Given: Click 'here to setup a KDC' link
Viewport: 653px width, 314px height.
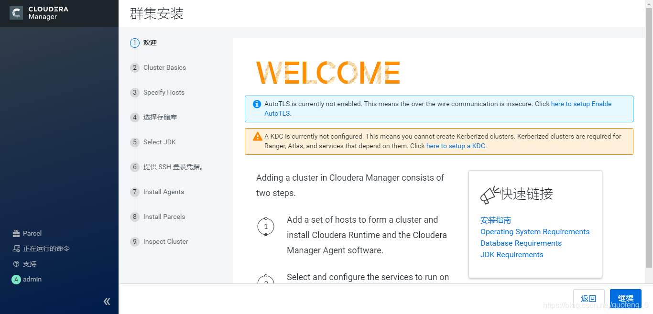Looking at the screenshot, I should pos(456,146).
